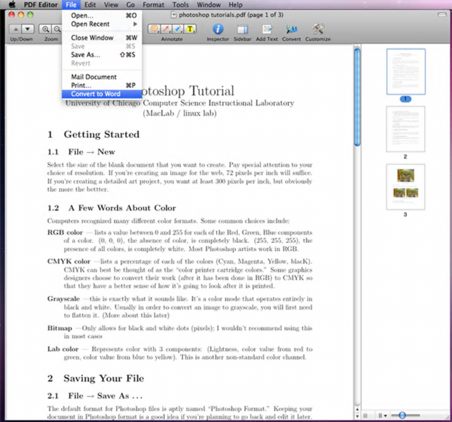The image size is (452, 422).
Task: Click the page Down arrow button
Action: (x=27, y=29)
